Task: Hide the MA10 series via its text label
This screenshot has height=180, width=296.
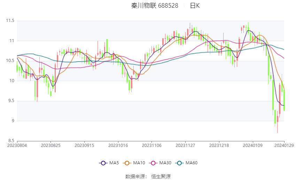Action: coord(139,163)
